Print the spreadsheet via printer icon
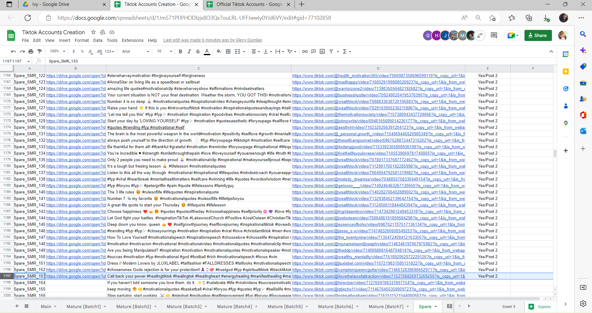 coord(31,51)
